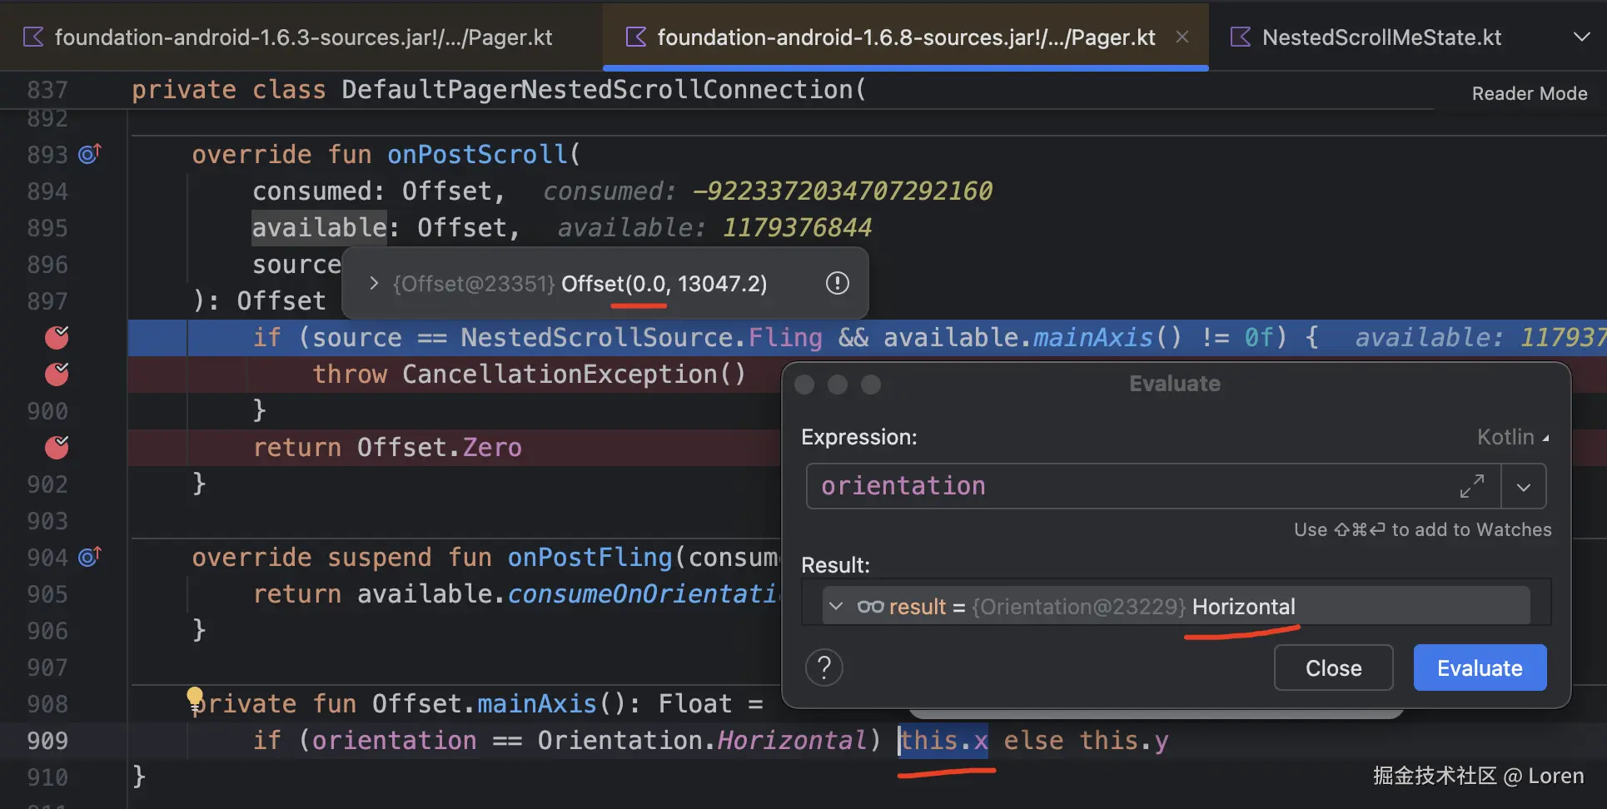The image size is (1607, 809).
Task: Switch to foundation-android-1.6.3 Pager.kt tab
Action: click(303, 37)
